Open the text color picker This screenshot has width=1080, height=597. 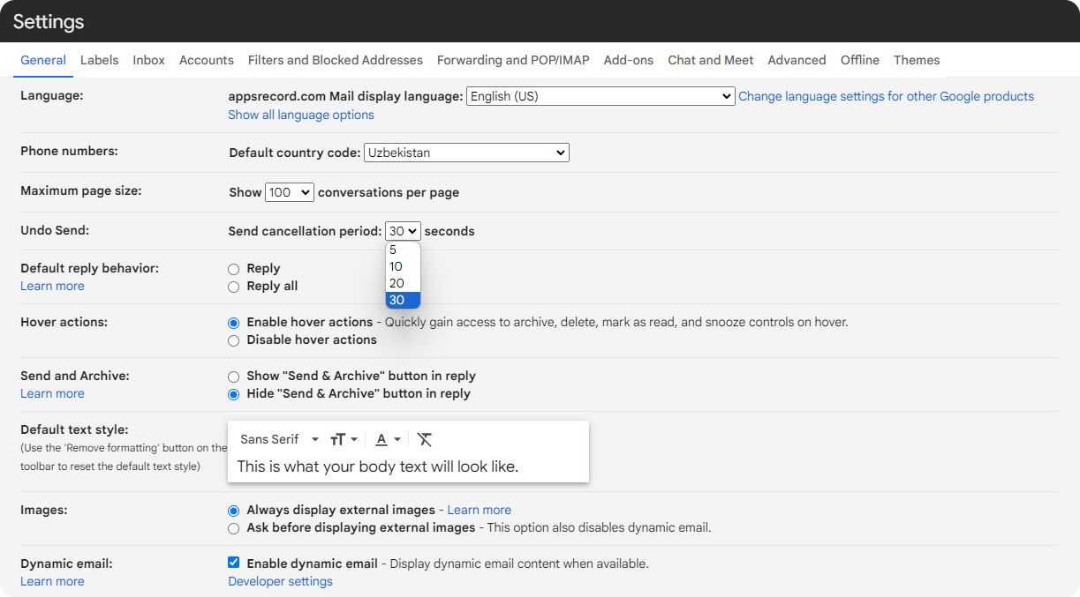[384, 438]
